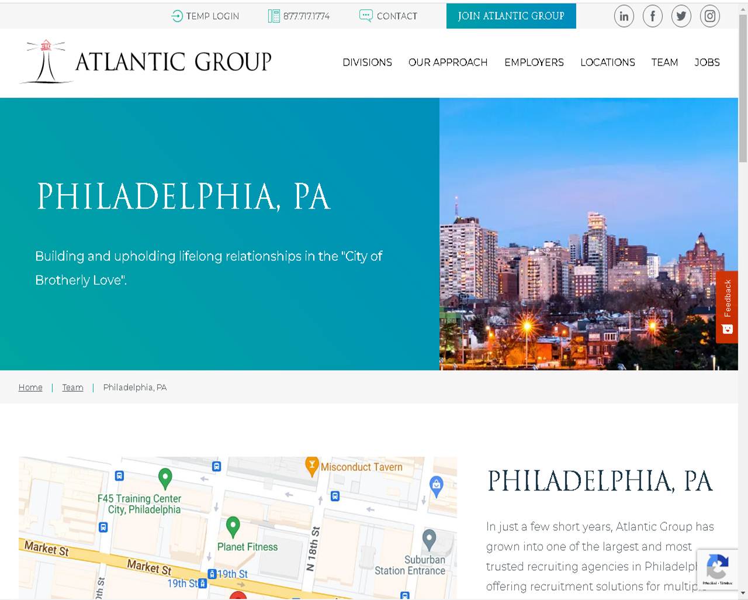
Task: Follow the Team breadcrumb link
Action: (73, 387)
